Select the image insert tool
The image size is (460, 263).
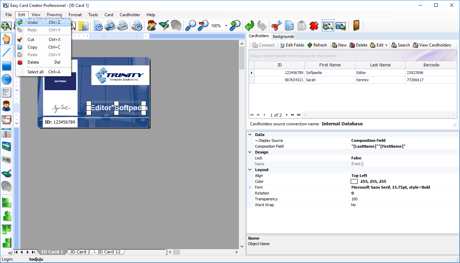(6, 146)
